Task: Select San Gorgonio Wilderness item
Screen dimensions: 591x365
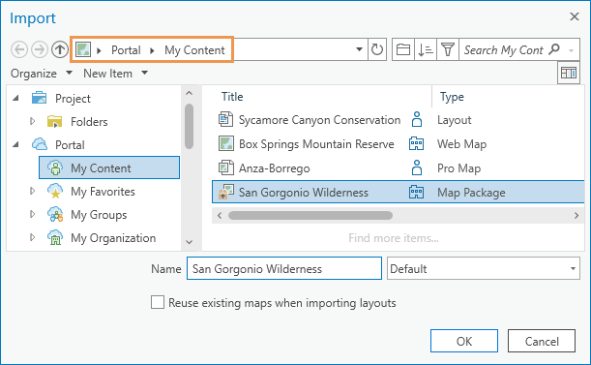Action: click(398, 192)
